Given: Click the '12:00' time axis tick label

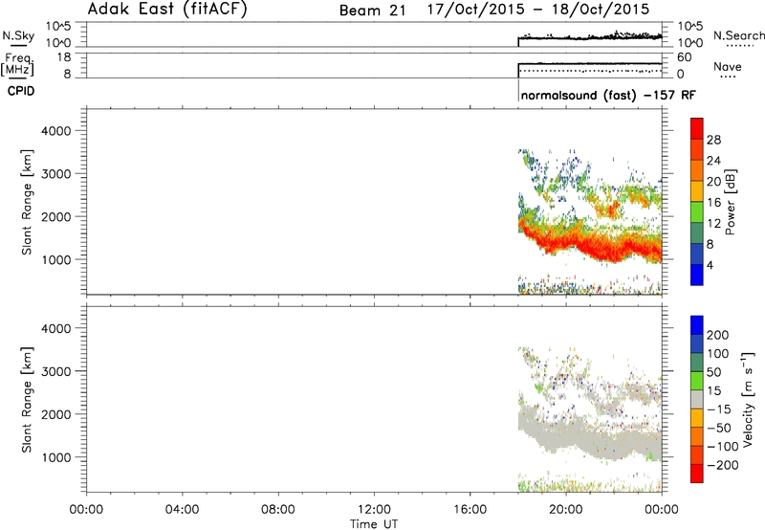Looking at the screenshot, I should click(374, 510).
